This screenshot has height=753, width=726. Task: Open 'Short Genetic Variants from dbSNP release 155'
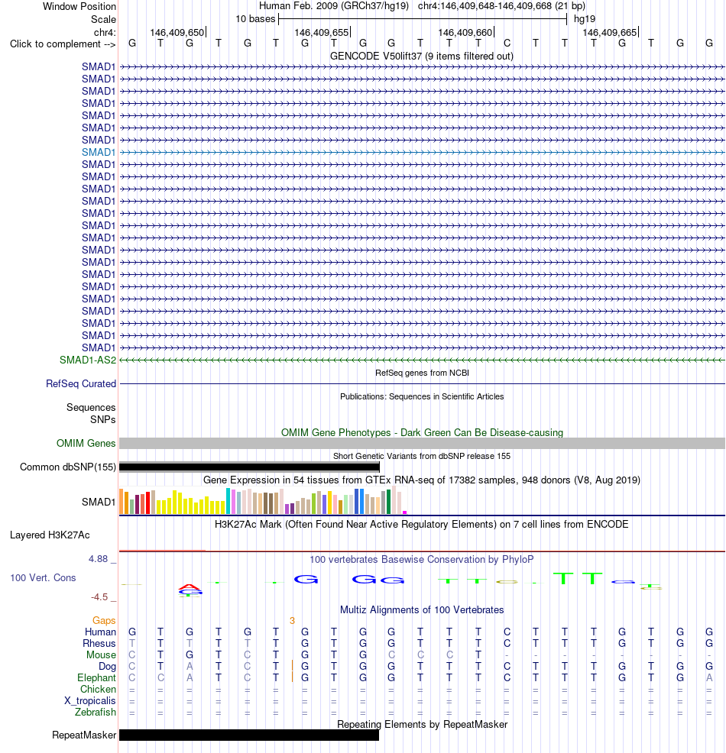422,456
